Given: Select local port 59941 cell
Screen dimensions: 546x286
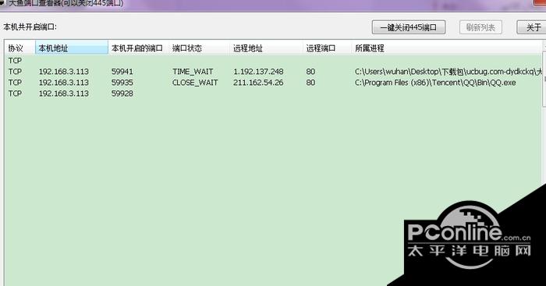Looking at the screenshot, I should pos(122,72).
